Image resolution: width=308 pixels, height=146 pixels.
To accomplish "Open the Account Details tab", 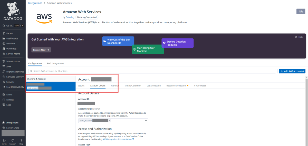I will click(98, 86).
